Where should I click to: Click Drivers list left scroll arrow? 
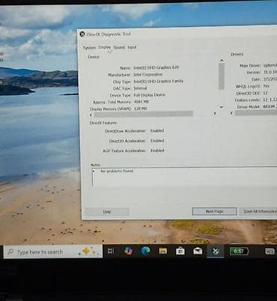(231, 113)
